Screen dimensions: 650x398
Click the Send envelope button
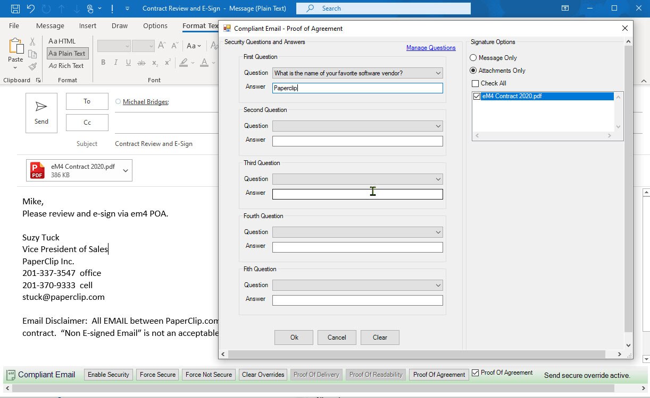(41, 113)
